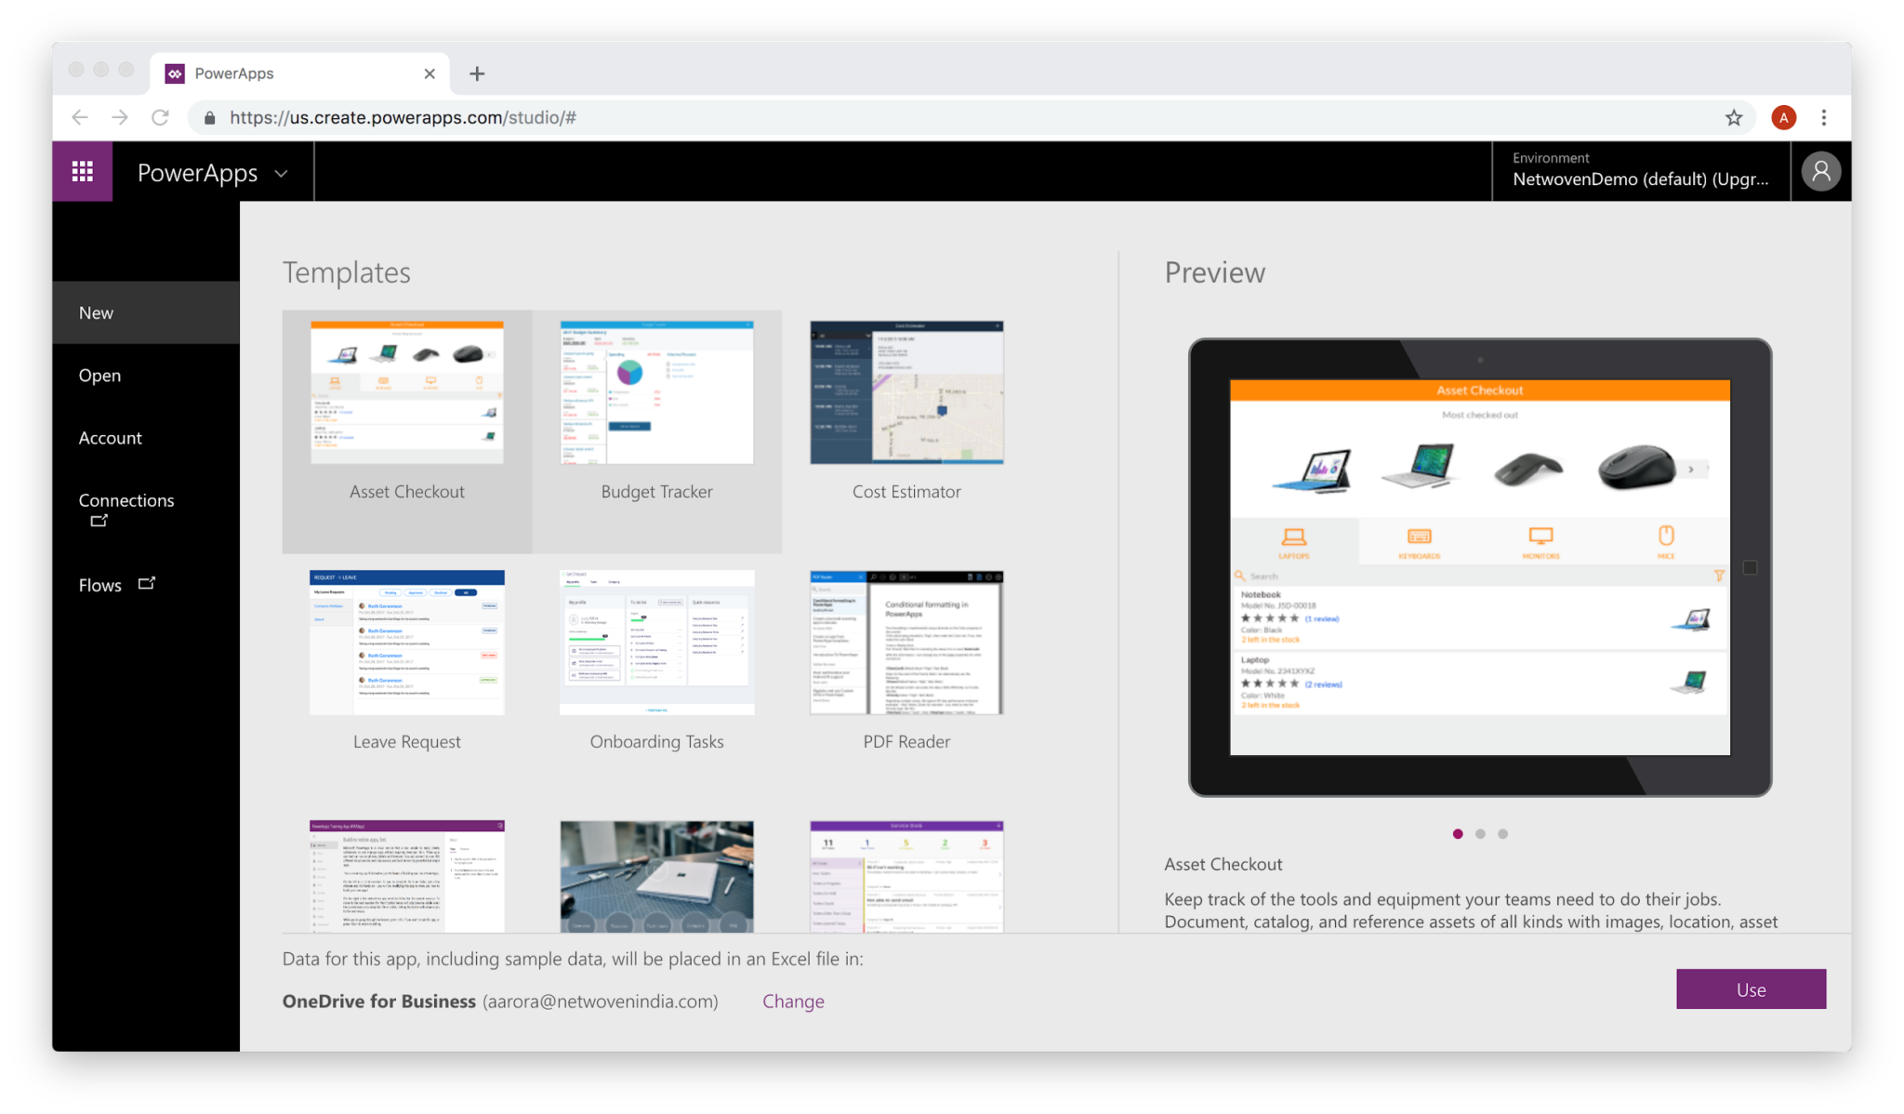The height and width of the screenshot is (1114, 1904).
Task: Select Open in the left sidebar
Action: click(x=99, y=375)
